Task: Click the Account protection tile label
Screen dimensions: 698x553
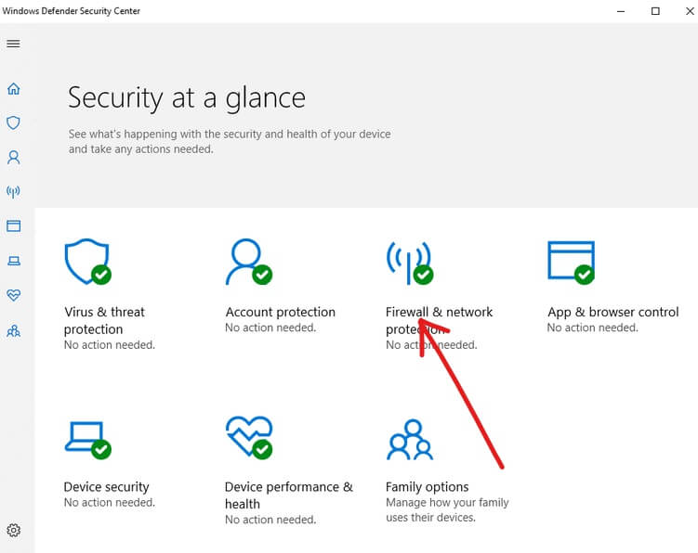Action: (x=280, y=312)
